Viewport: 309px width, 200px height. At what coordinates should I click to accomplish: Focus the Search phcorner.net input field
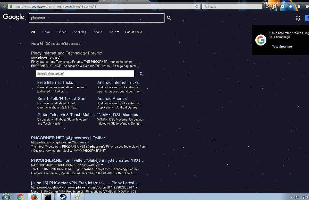click(x=85, y=74)
